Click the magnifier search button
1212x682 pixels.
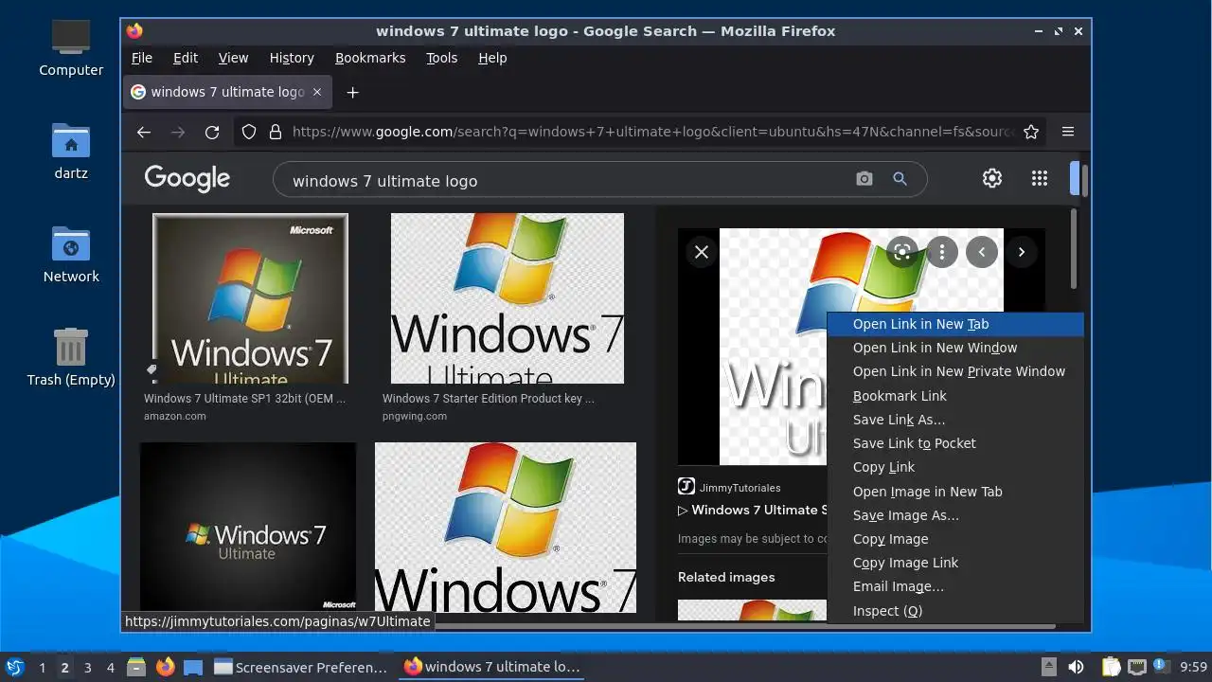900,179
